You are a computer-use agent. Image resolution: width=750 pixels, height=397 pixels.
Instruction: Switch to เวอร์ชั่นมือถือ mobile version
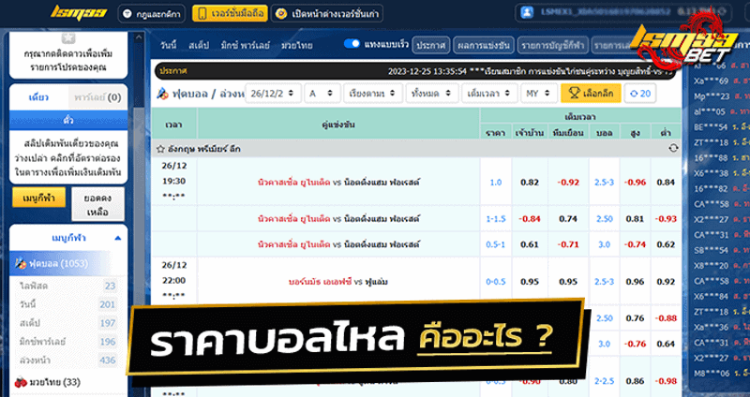tap(230, 13)
